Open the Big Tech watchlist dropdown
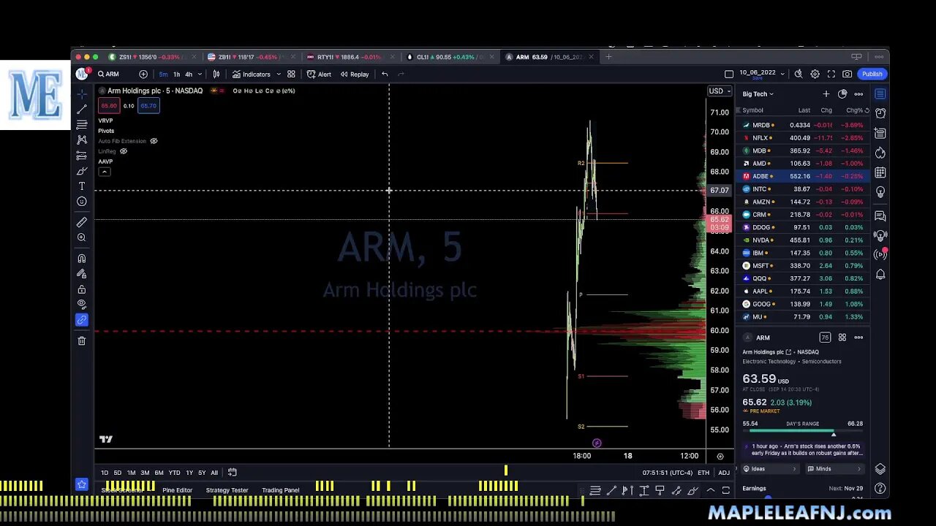This screenshot has width=936, height=526. (x=758, y=94)
